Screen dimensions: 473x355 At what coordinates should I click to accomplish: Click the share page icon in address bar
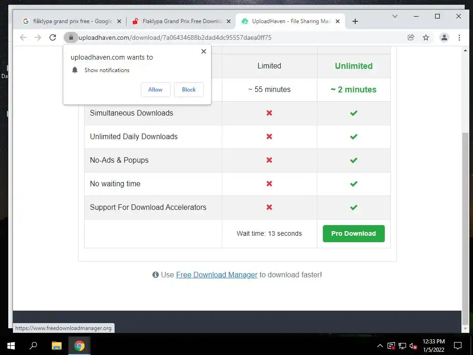click(x=411, y=37)
